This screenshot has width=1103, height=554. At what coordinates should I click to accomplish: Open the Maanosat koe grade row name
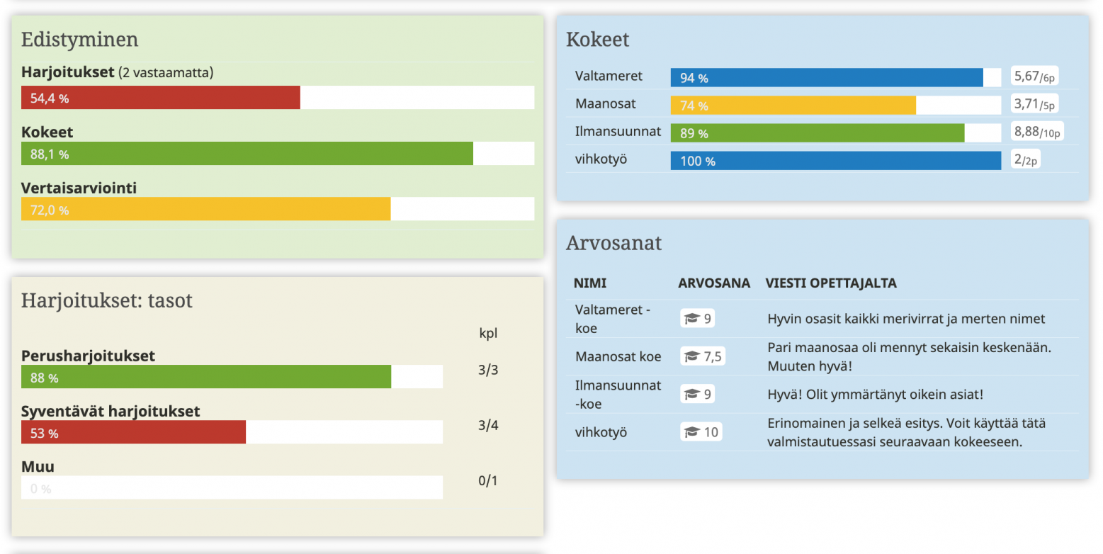tap(618, 357)
